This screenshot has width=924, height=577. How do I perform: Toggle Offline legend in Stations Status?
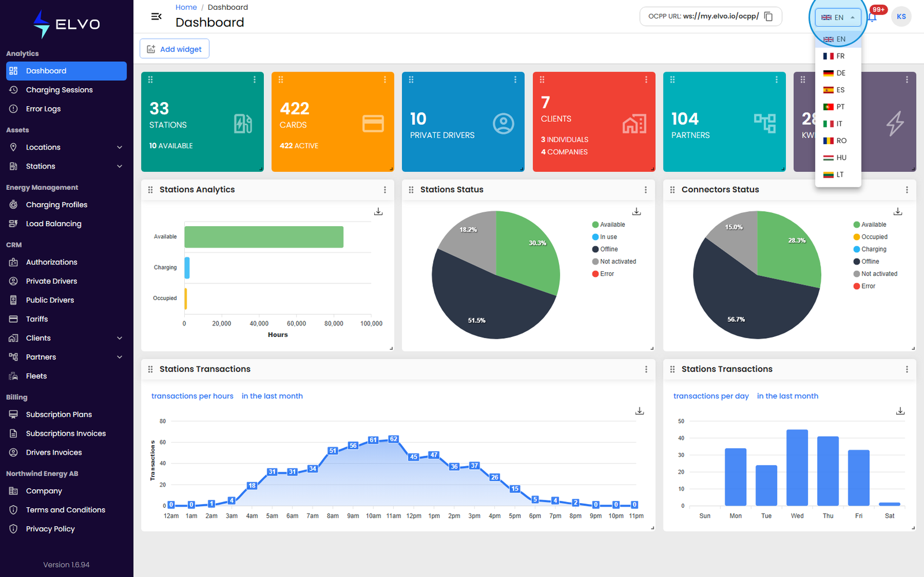click(x=605, y=249)
